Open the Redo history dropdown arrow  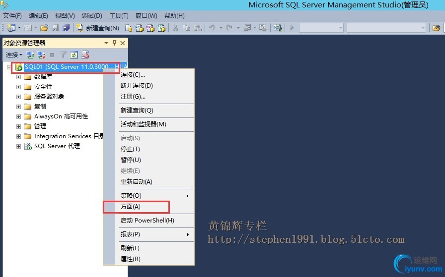[x=238, y=28]
